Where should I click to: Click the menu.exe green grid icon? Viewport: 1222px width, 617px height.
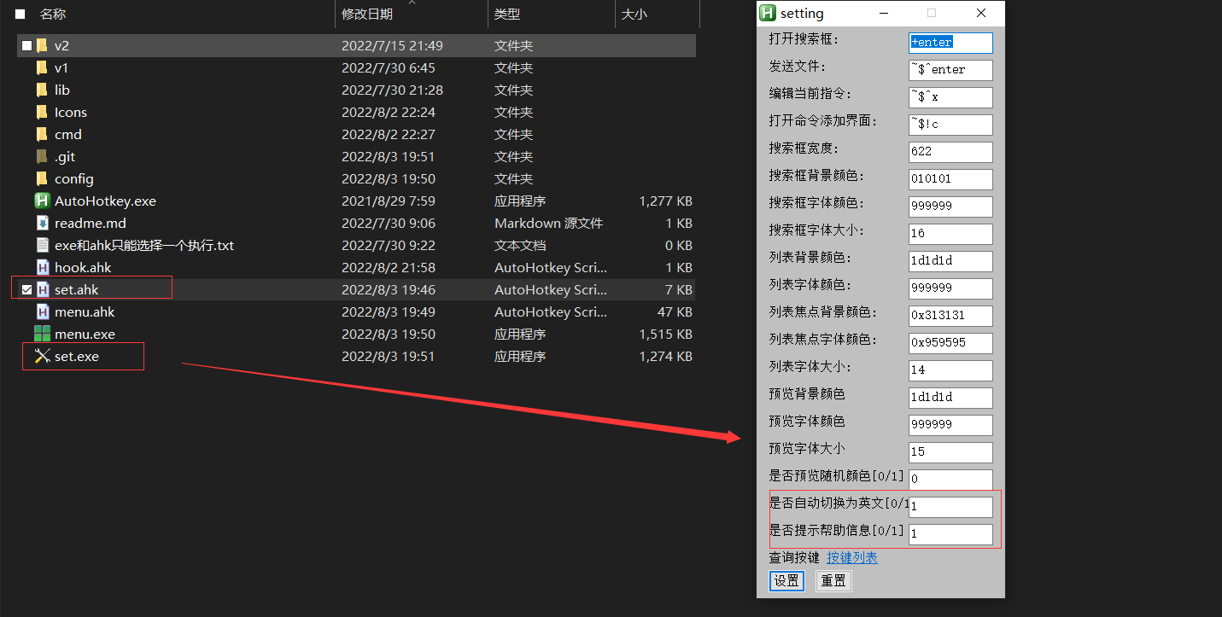coord(42,334)
